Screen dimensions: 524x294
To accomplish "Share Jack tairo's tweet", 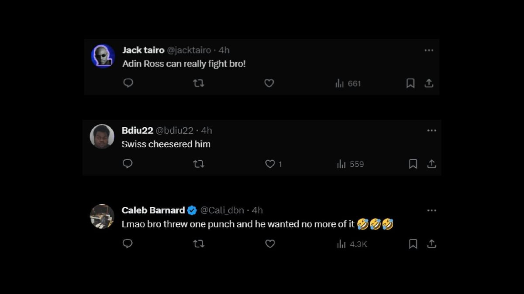I will pyautogui.click(x=429, y=83).
